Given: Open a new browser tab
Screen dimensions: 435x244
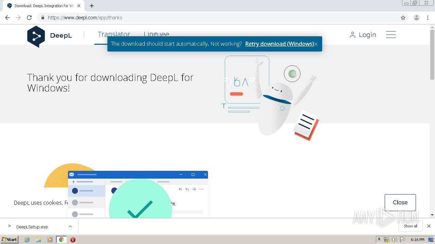Looking at the screenshot, I should point(92,6).
